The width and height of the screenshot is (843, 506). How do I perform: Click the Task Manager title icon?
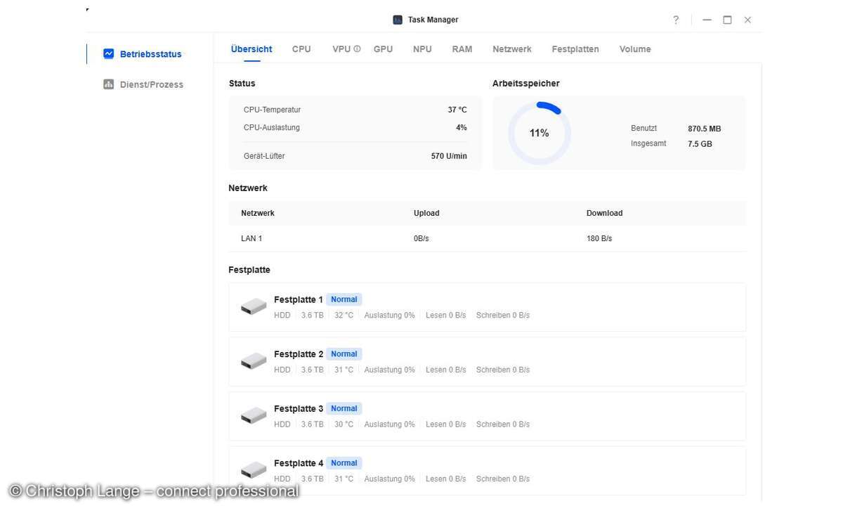[398, 20]
